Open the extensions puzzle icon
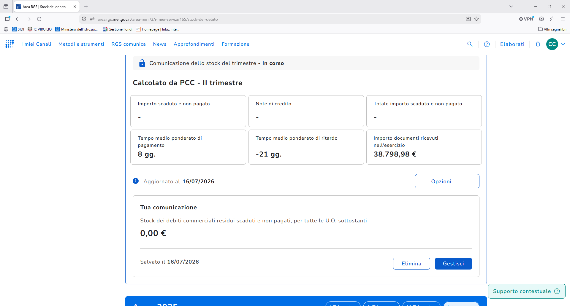The width and height of the screenshot is (570, 306). point(552,19)
